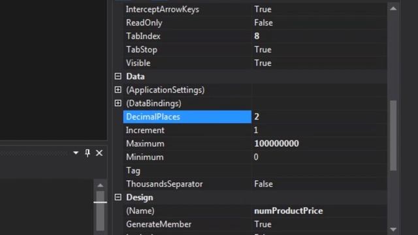418x235 pixels.
Task: Click the properties scrollbar up arrow
Action: pos(393,8)
